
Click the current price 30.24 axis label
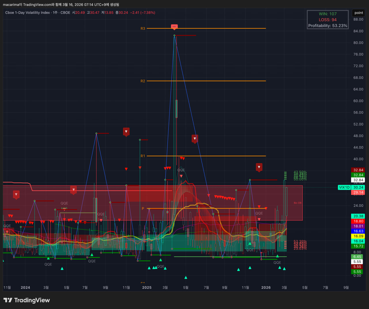click(x=358, y=187)
